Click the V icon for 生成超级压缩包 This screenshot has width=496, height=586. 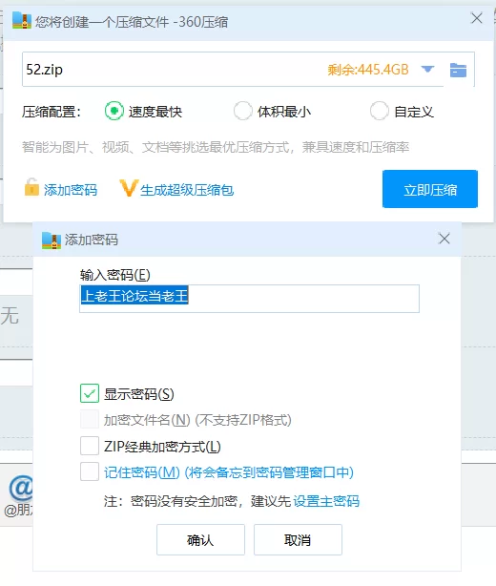click(x=129, y=188)
